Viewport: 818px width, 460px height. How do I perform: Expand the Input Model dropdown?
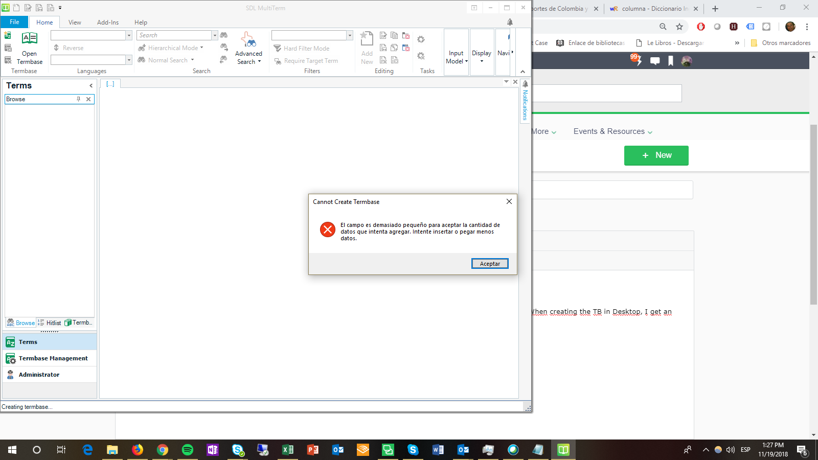[x=456, y=57]
